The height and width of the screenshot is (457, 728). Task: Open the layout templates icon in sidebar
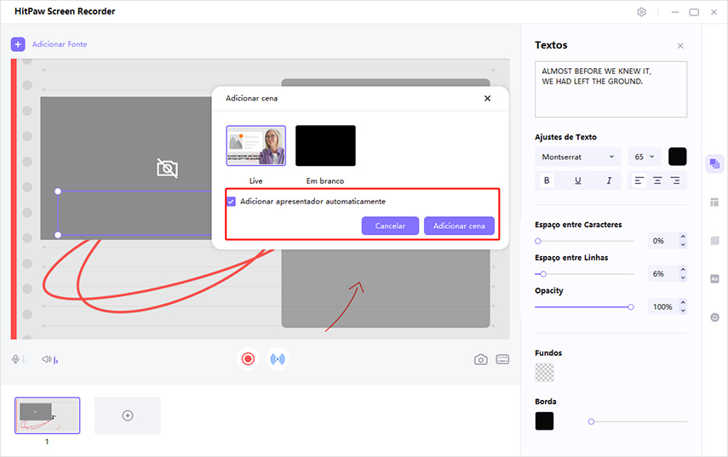point(714,203)
